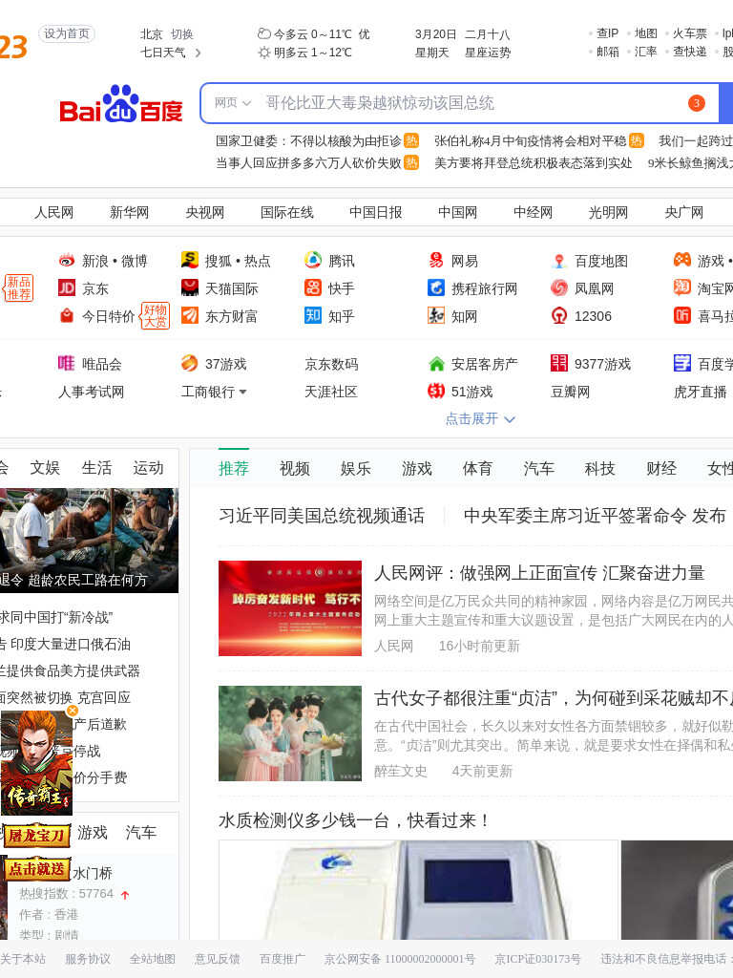Click the 百度学术 blue icon
The image size is (733, 978).
[682, 363]
